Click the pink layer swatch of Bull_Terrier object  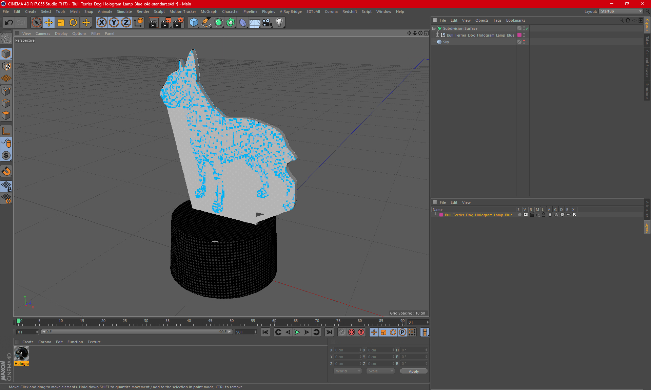click(x=519, y=35)
